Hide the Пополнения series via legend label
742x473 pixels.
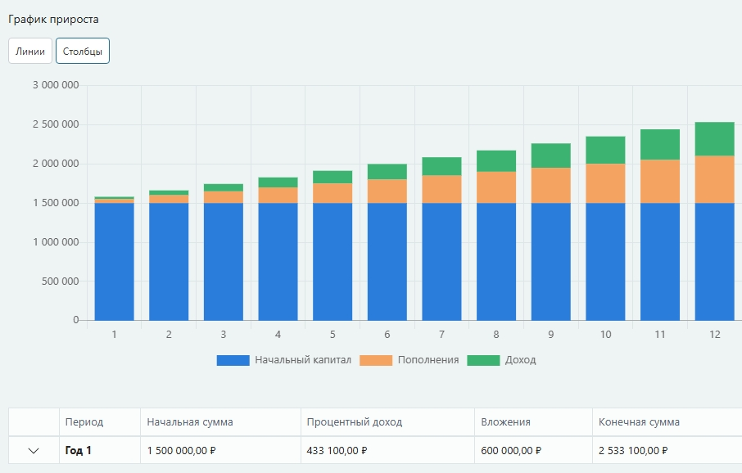428,360
